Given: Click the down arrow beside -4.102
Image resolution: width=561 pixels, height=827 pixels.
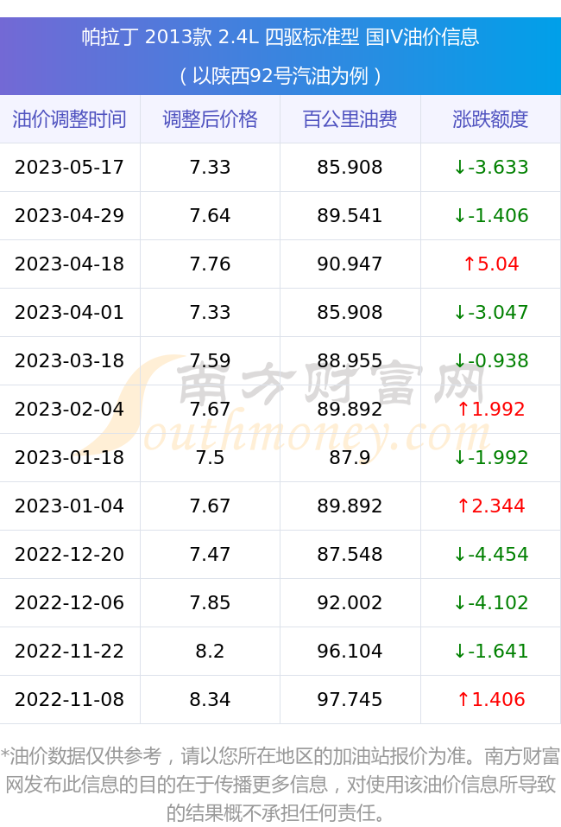Looking at the screenshot, I should [460, 603].
